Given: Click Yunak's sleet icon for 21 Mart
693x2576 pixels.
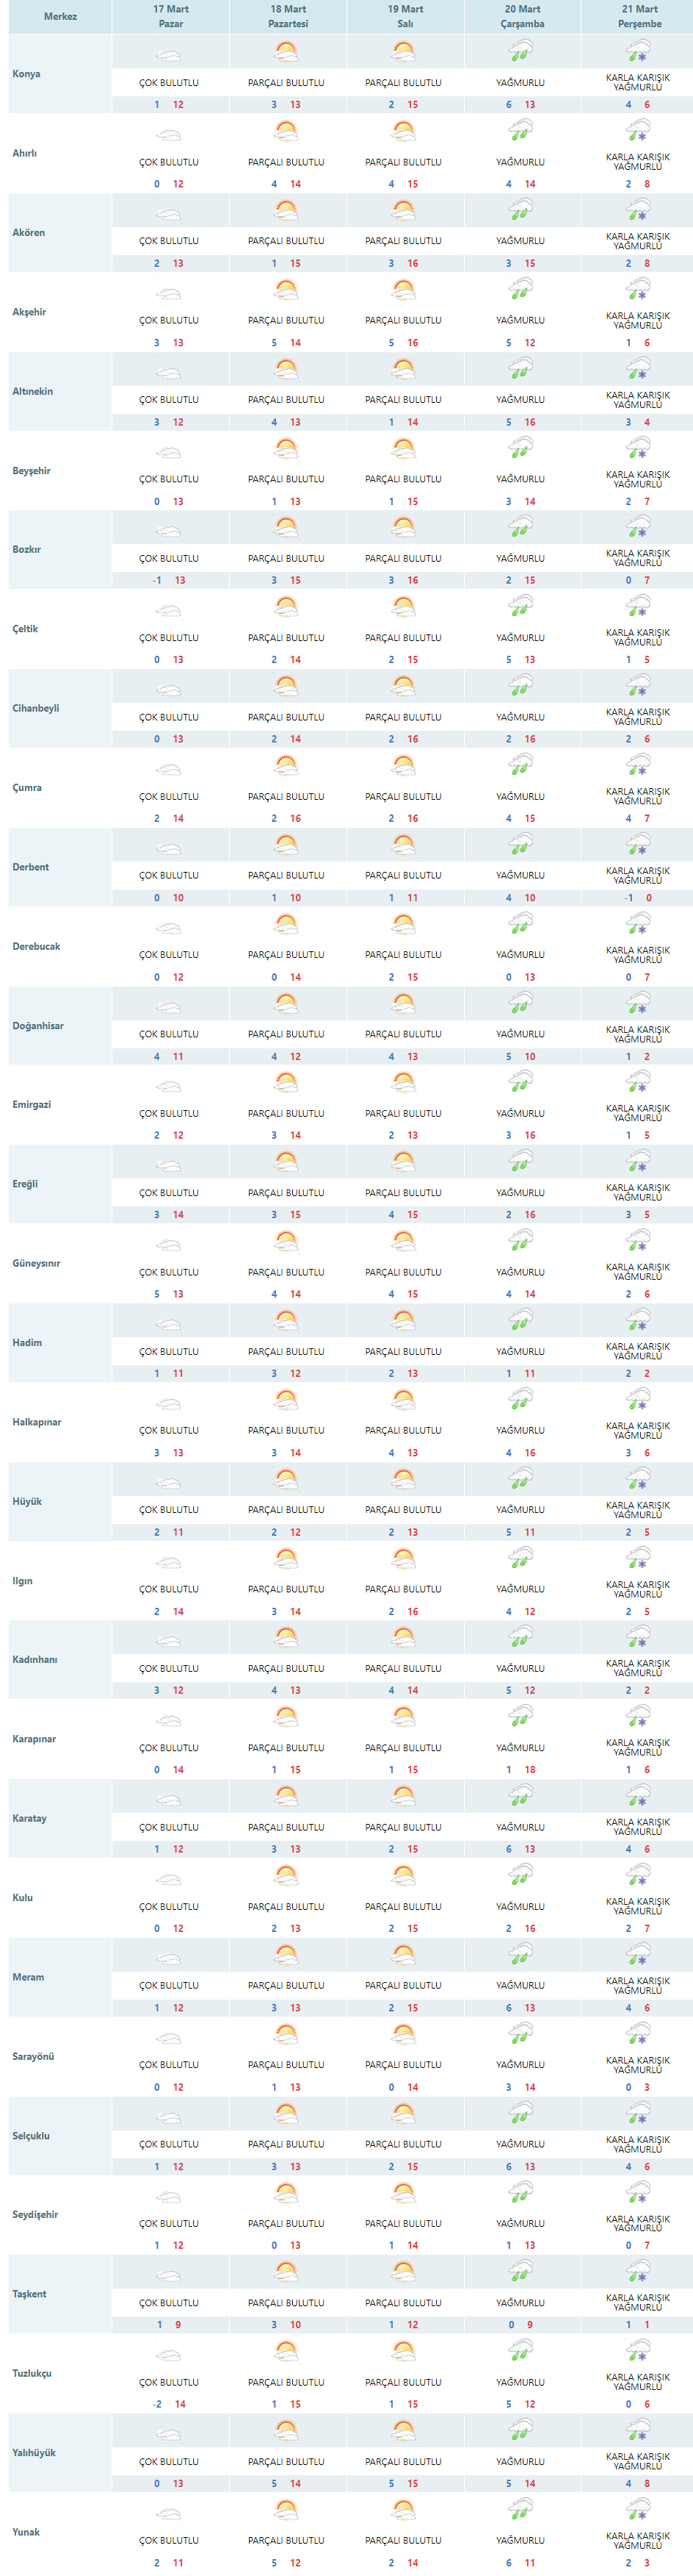Looking at the screenshot, I should pyautogui.click(x=638, y=2508).
